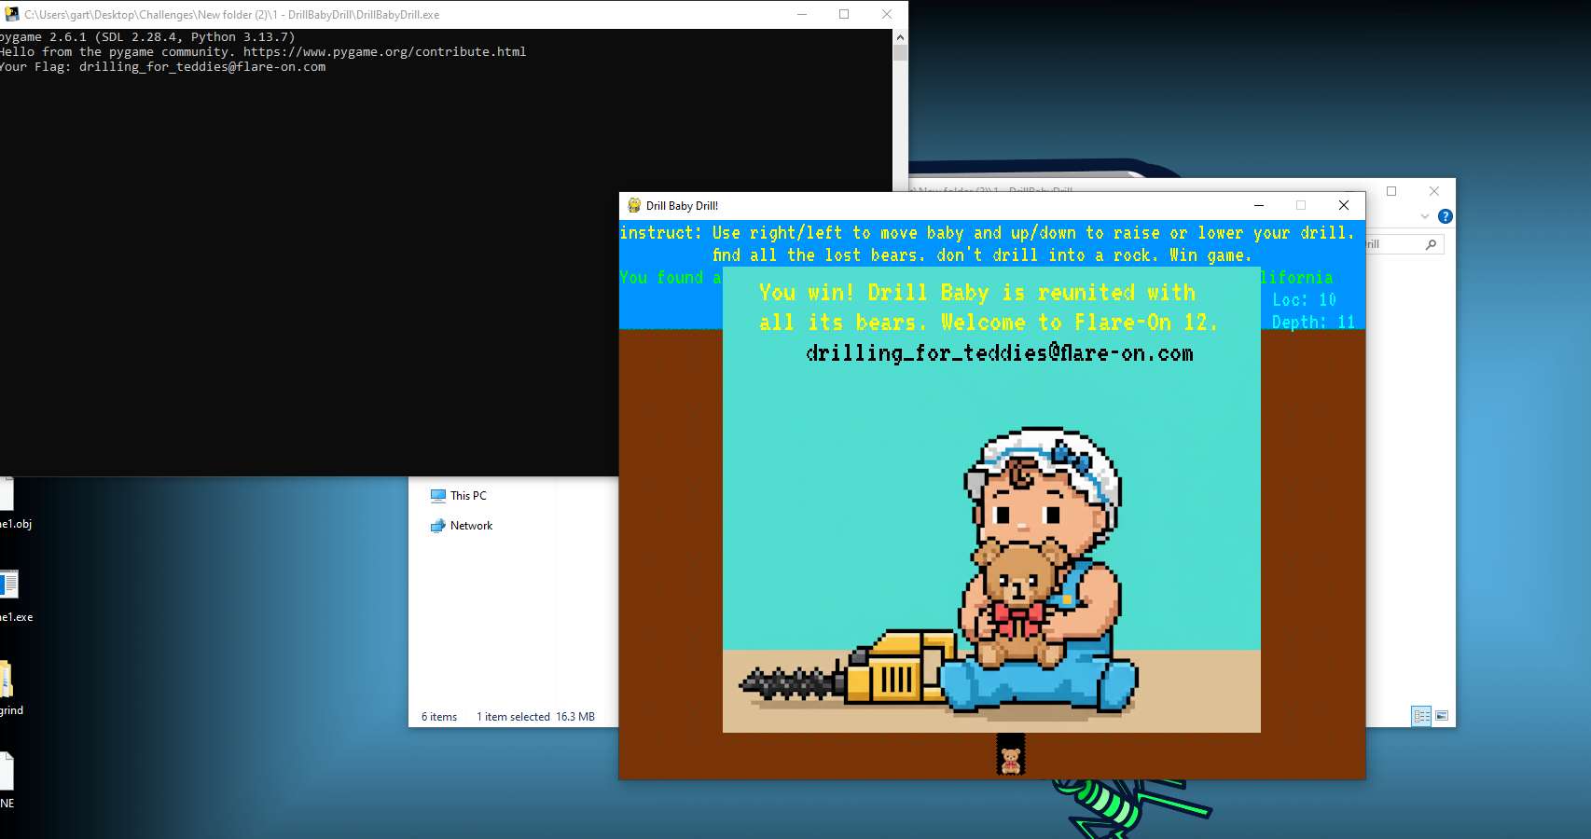Click the '6 items' Explorer status text

[x=439, y=717]
